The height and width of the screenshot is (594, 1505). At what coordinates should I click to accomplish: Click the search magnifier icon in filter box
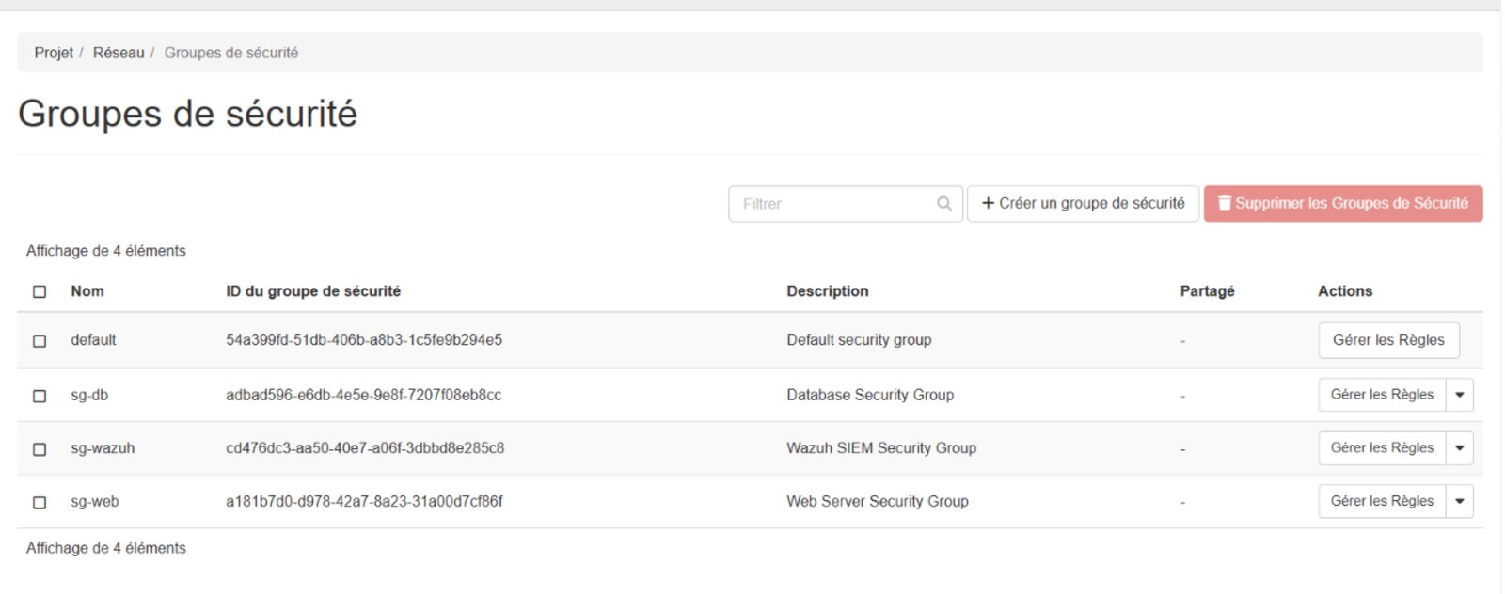click(943, 204)
